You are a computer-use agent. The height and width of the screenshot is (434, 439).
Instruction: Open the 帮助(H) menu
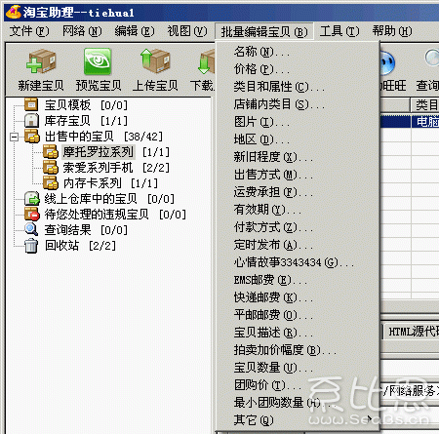[392, 31]
